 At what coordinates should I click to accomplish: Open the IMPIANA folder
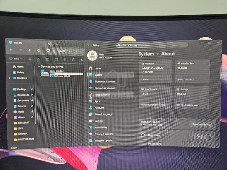click(x=21, y=134)
